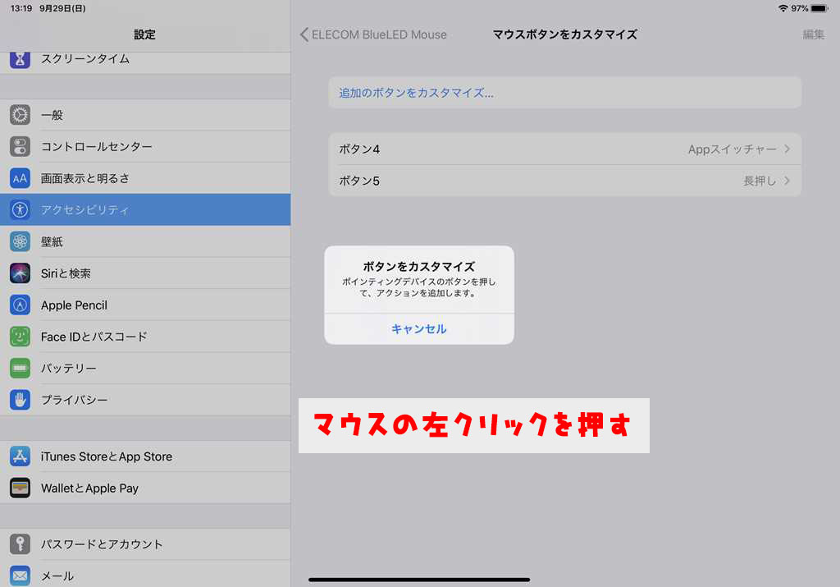Open ボタン4 row chevron

tap(787, 149)
